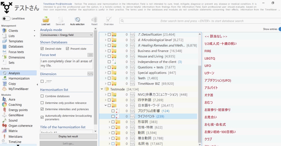Select the FIRE entry
The image size is (281, 146).
(208, 51)
